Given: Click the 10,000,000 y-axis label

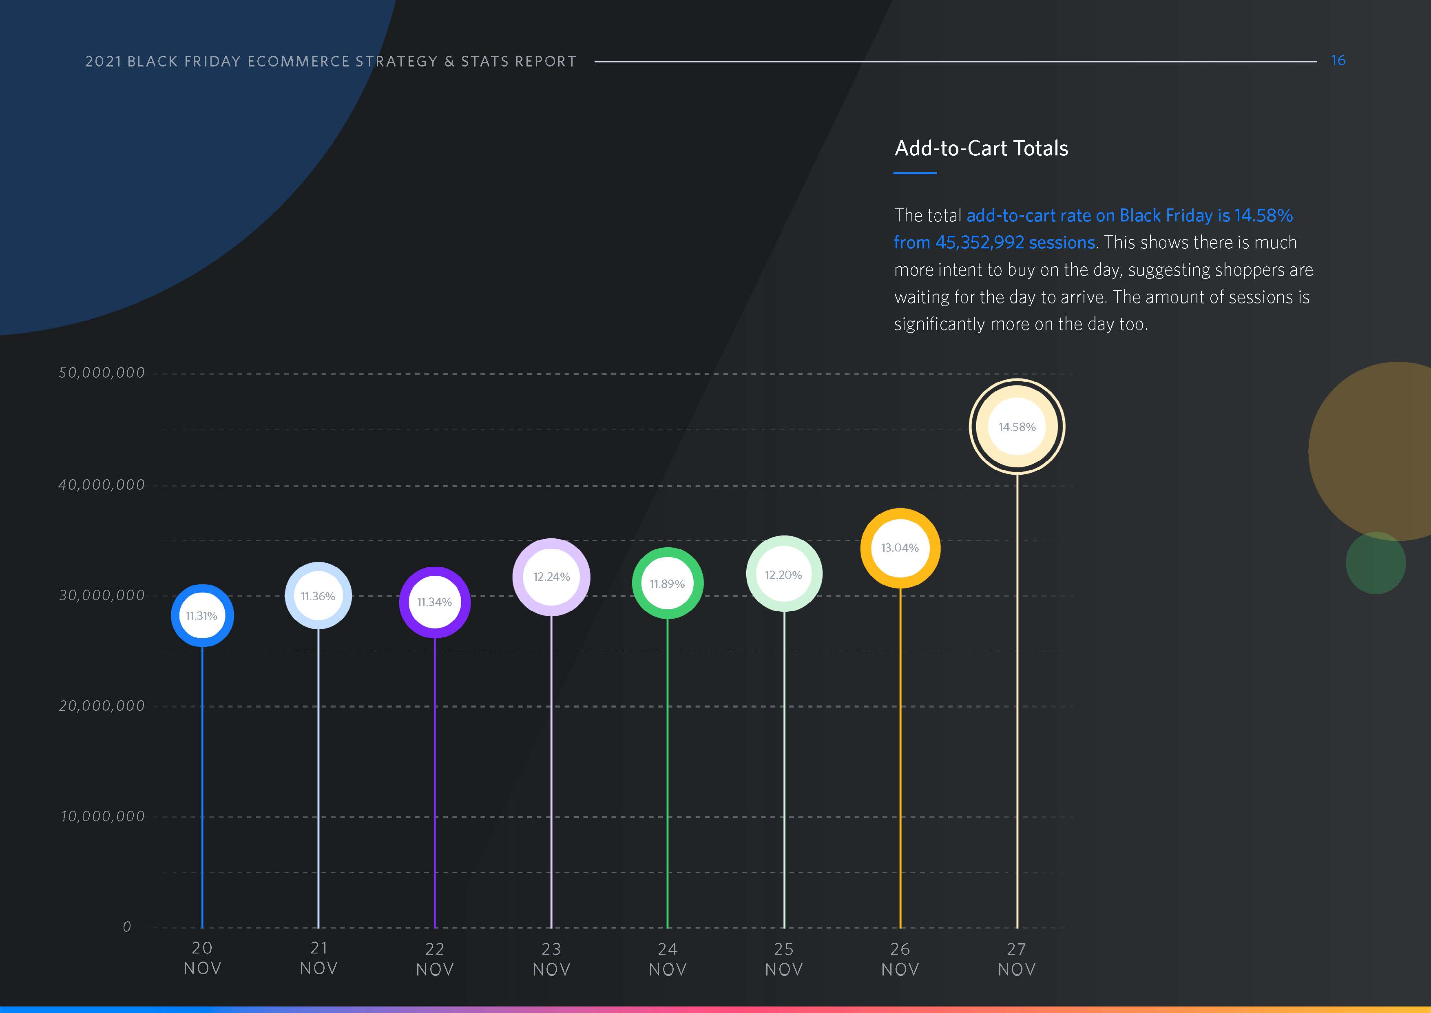Looking at the screenshot, I should coord(102,816).
